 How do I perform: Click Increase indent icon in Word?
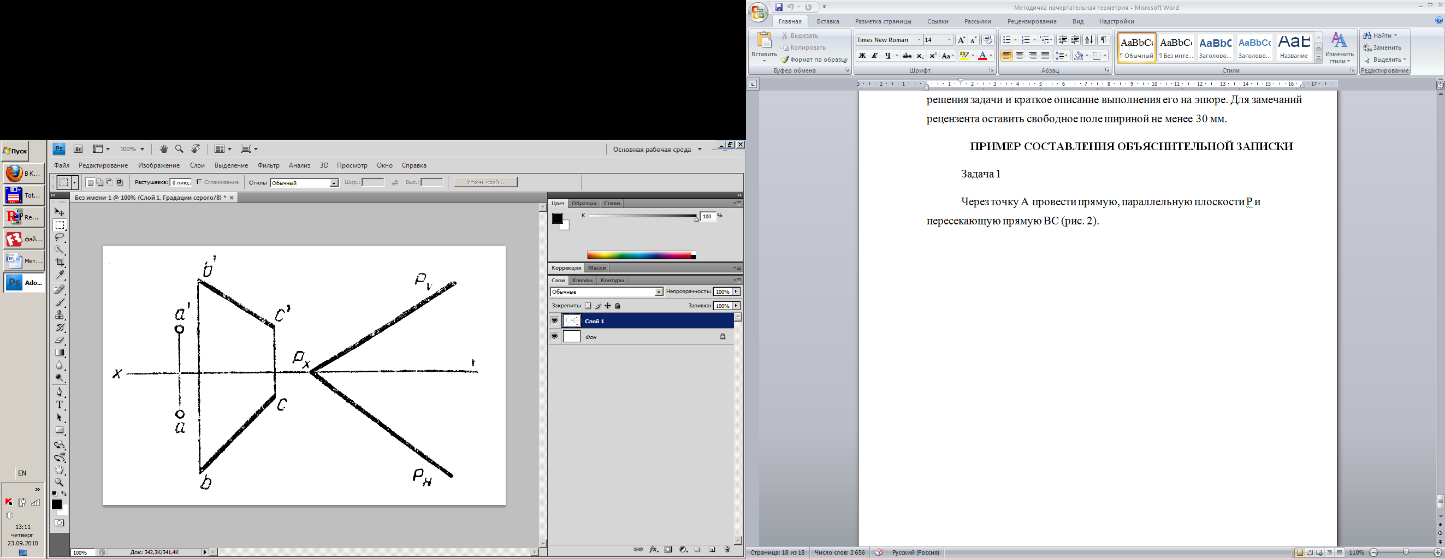pyautogui.click(x=1075, y=40)
